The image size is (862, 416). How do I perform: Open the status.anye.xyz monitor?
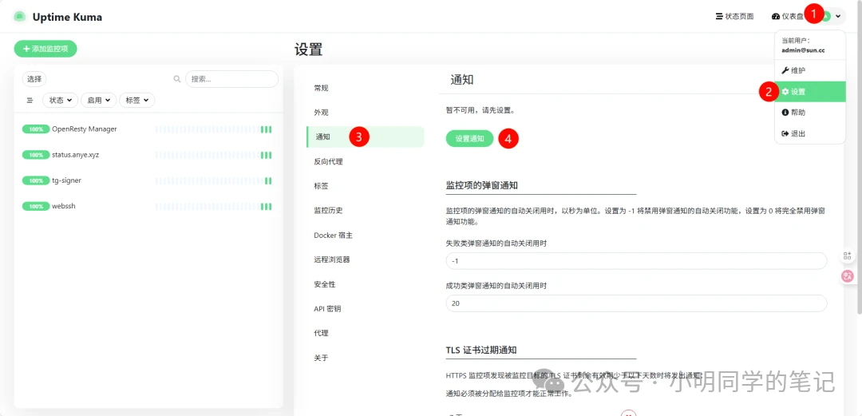148,155
